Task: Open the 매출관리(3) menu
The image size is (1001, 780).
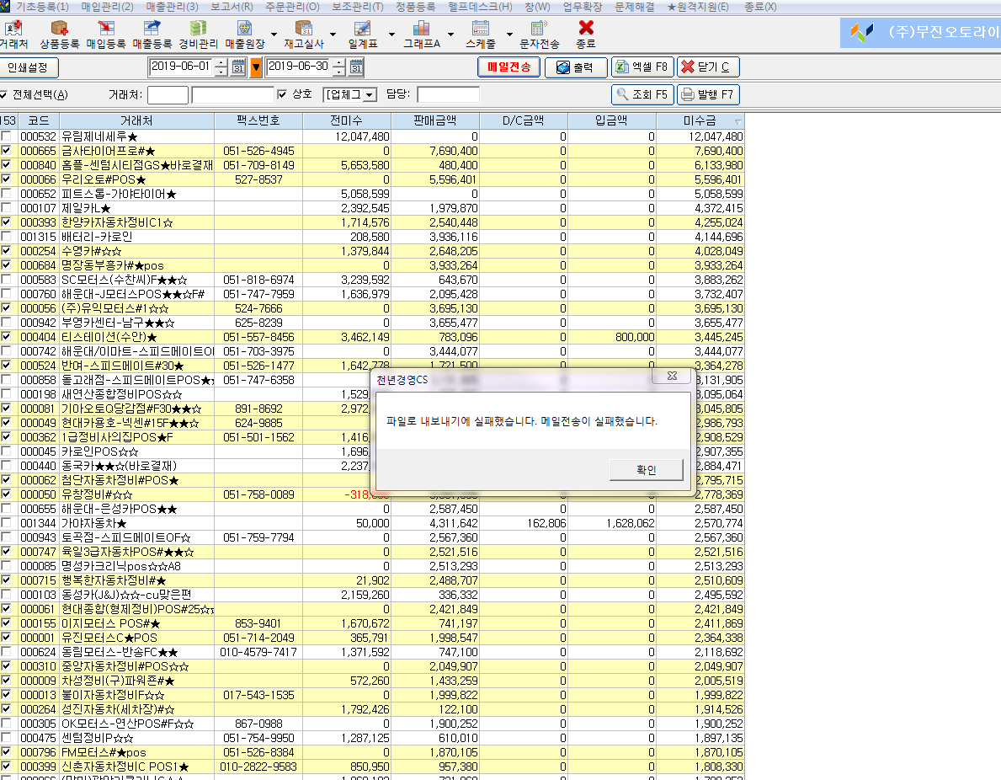Action: click(172, 7)
